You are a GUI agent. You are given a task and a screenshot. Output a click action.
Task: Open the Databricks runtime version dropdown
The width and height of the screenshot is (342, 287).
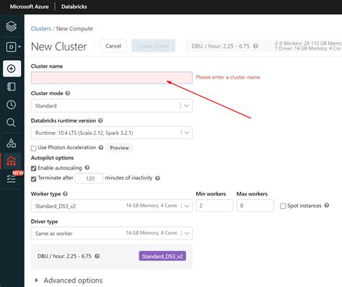(x=112, y=133)
